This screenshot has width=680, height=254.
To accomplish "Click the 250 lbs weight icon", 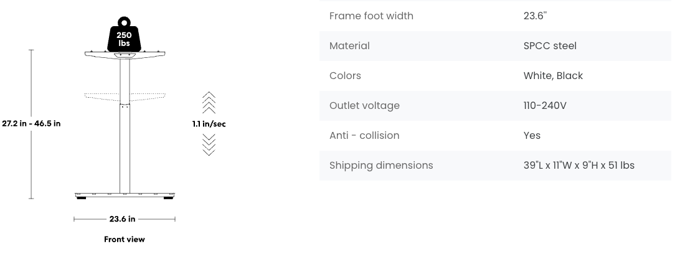I will click(125, 37).
